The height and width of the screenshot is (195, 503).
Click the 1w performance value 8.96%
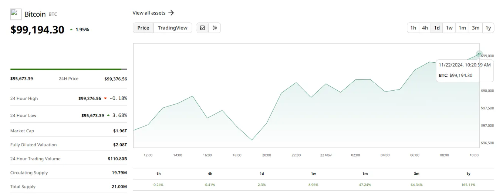tap(313, 185)
